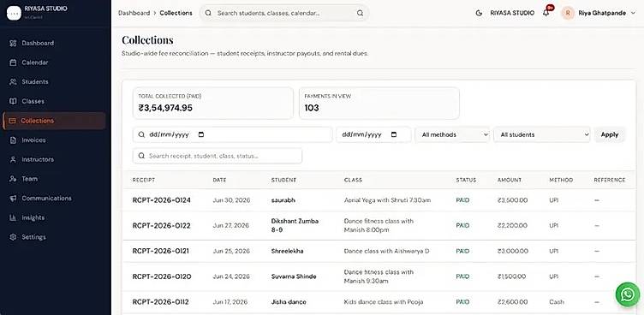This screenshot has width=644, height=315.
Task: Open WhatsApp chat floating button
Action: pos(628,294)
